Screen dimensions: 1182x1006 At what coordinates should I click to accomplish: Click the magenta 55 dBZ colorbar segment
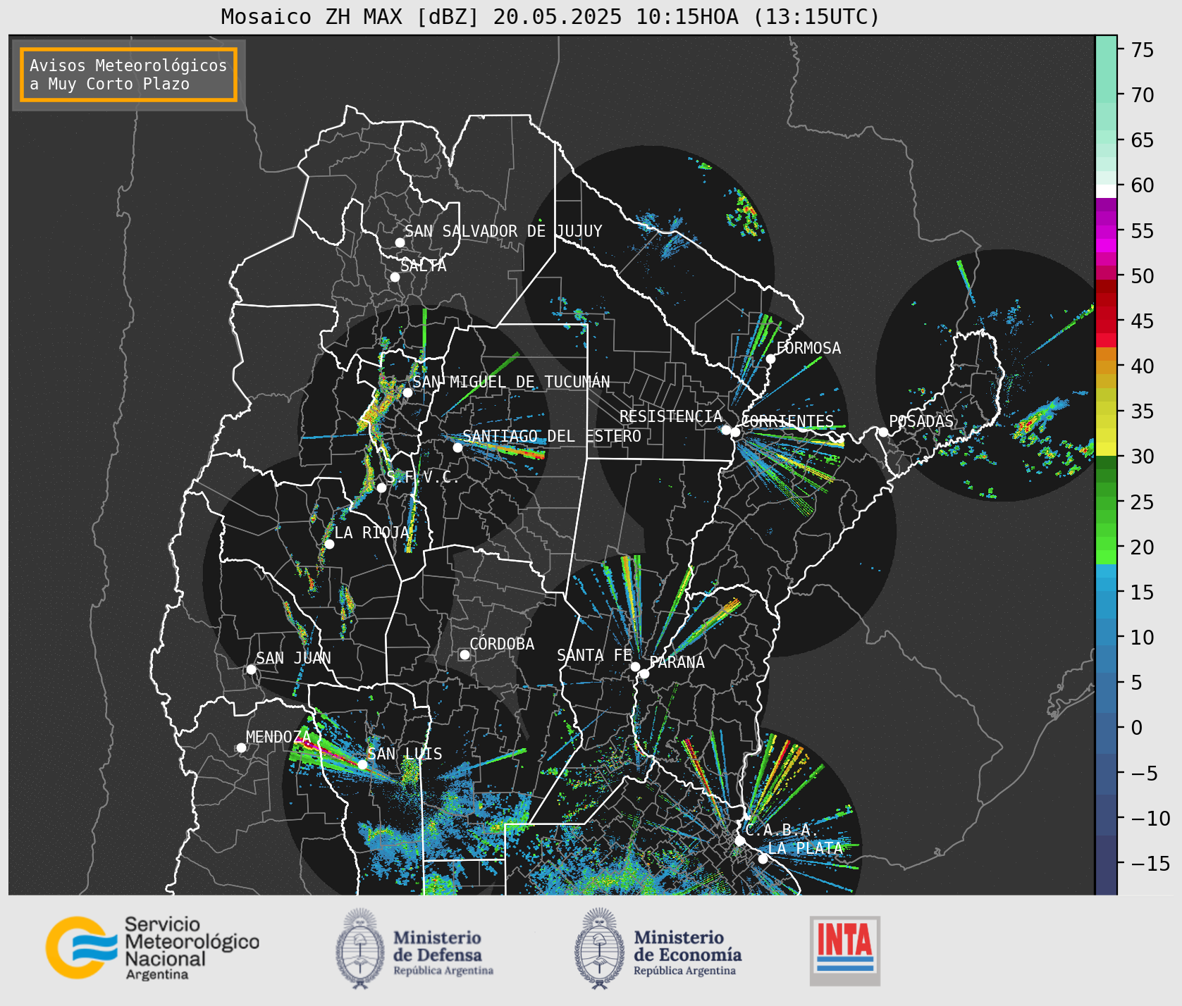tap(1106, 232)
